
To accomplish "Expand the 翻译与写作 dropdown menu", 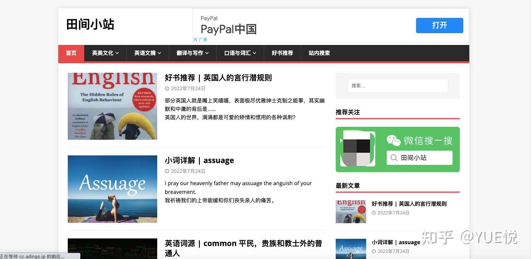I will tap(193, 53).
